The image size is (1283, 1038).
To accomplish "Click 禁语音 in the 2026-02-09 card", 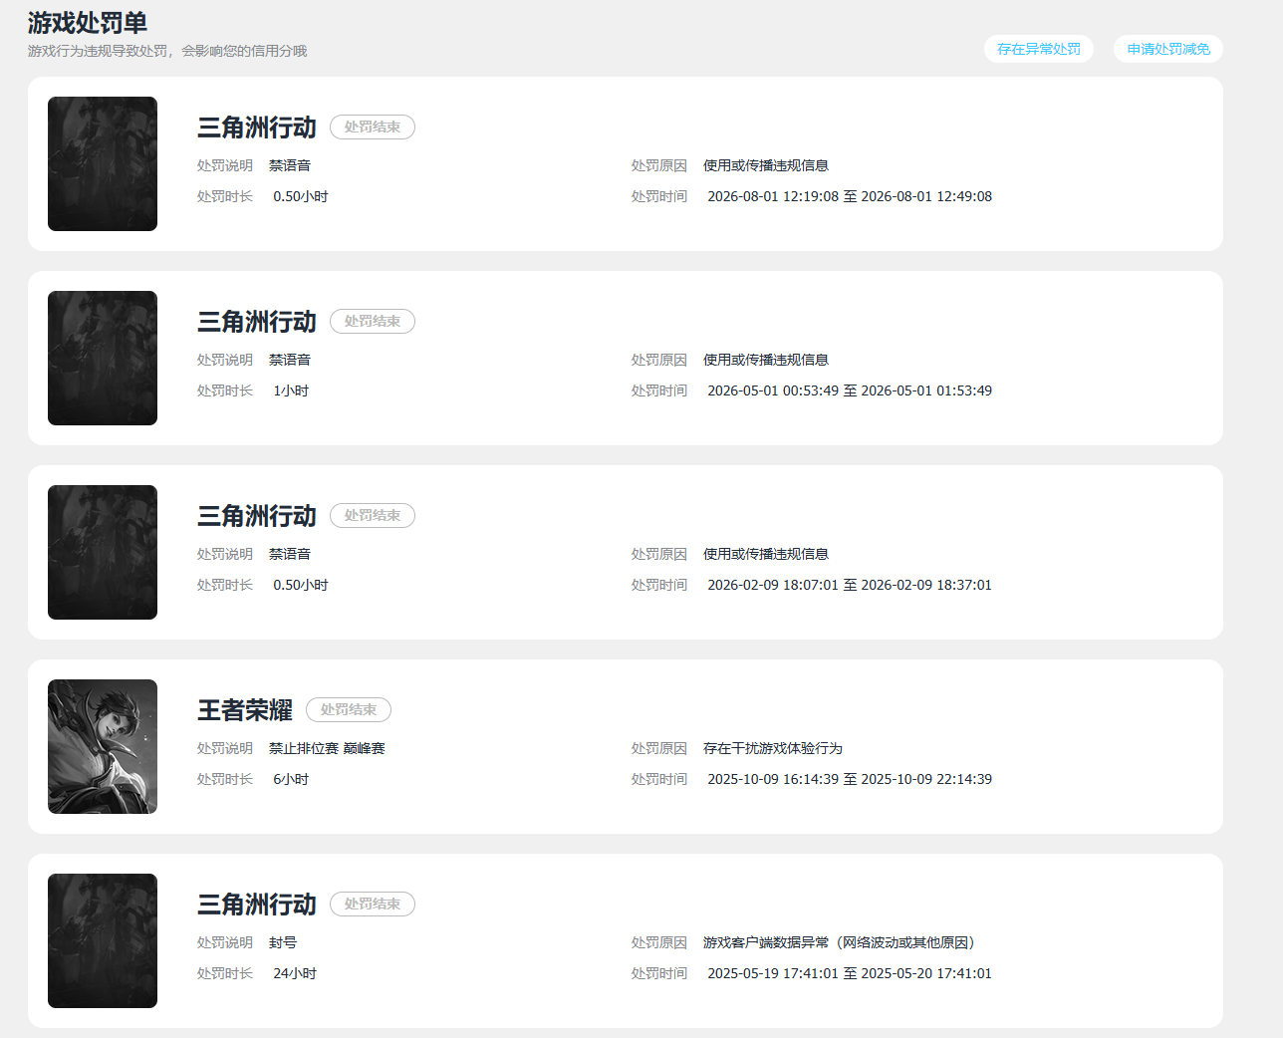I will coord(290,555).
